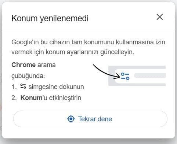177x144 pixels.
Task: Click the word çubuğunda
Action: (x=28, y=76)
